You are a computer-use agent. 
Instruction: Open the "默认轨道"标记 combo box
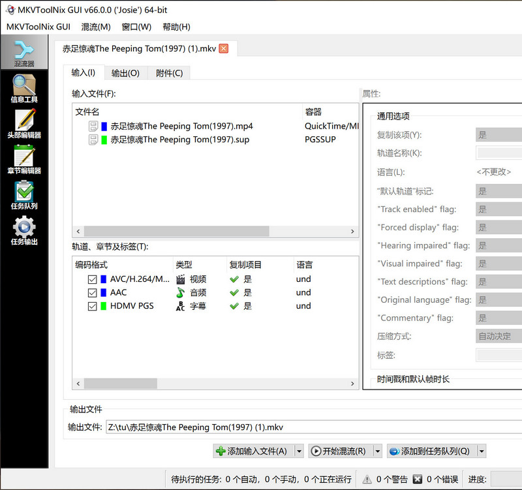coord(499,191)
